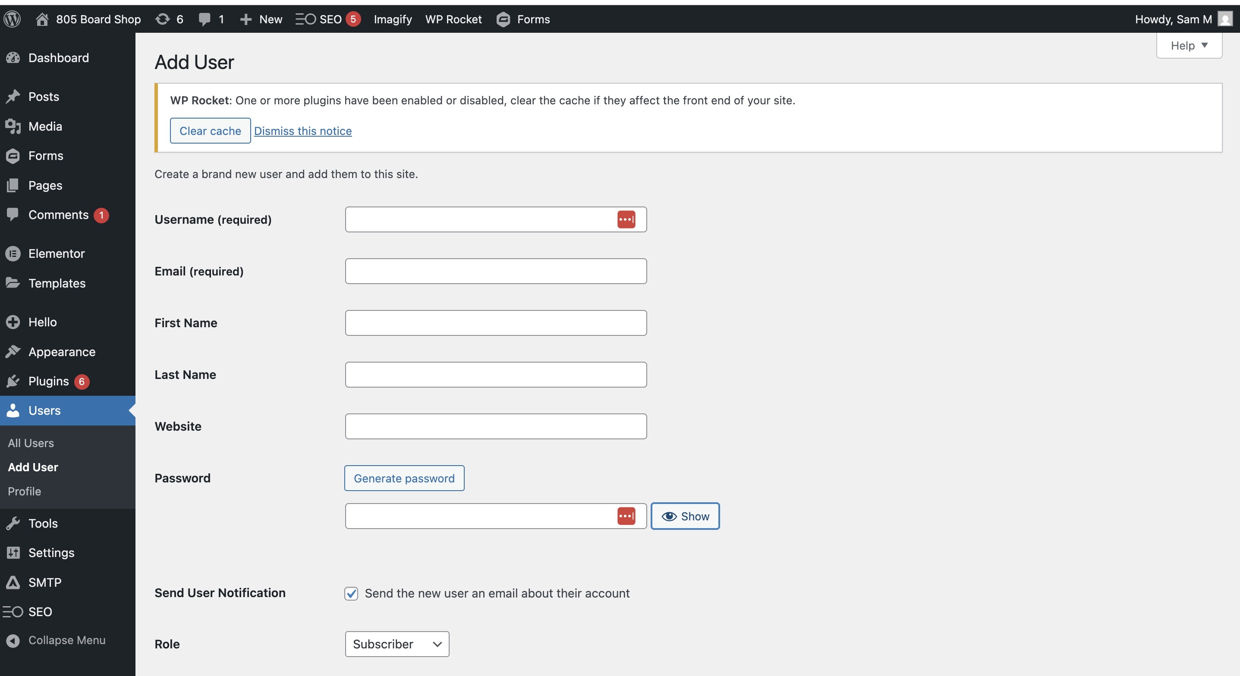Screen dimensions: 1240x676
Task: Go to All Users submenu
Action: [x=31, y=443]
